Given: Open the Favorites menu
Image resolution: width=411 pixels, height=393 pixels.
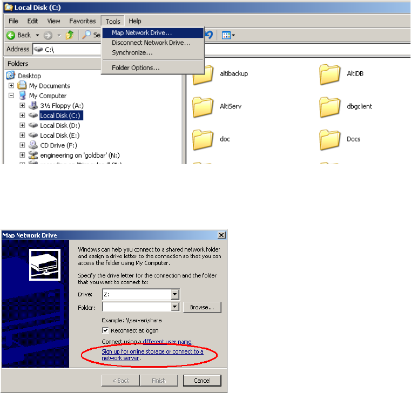Looking at the screenshot, I should pos(82,21).
